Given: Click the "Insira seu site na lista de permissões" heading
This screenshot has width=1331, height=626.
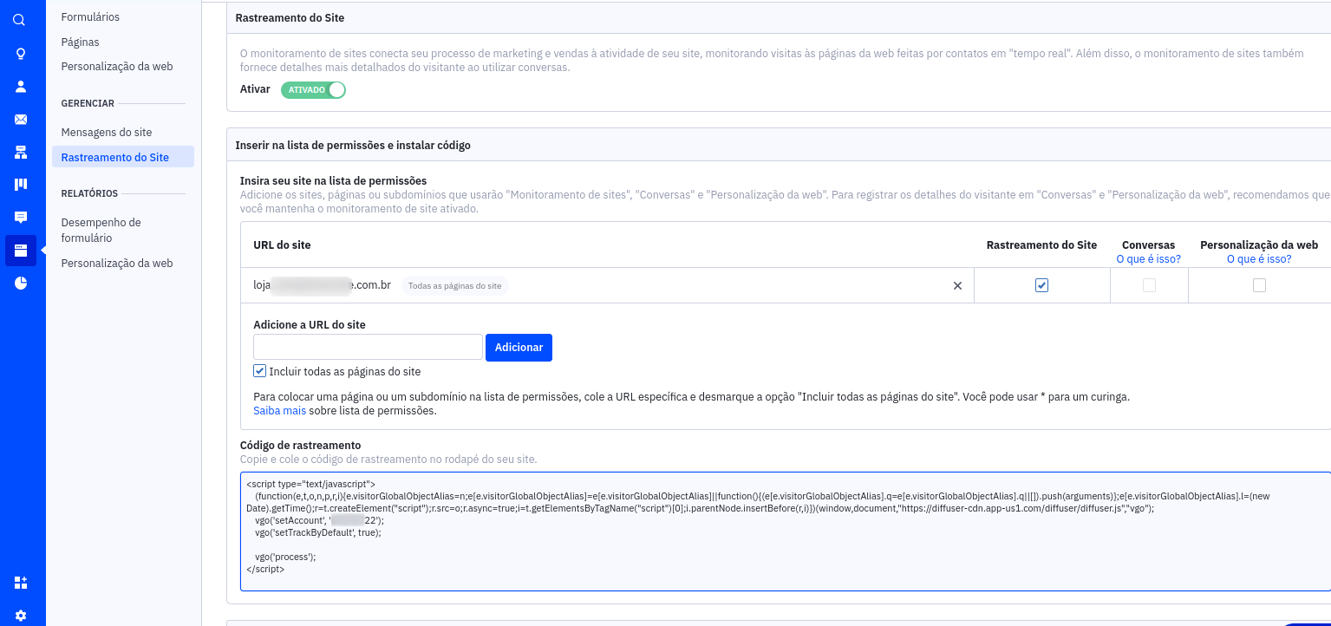Looking at the screenshot, I should tap(333, 181).
